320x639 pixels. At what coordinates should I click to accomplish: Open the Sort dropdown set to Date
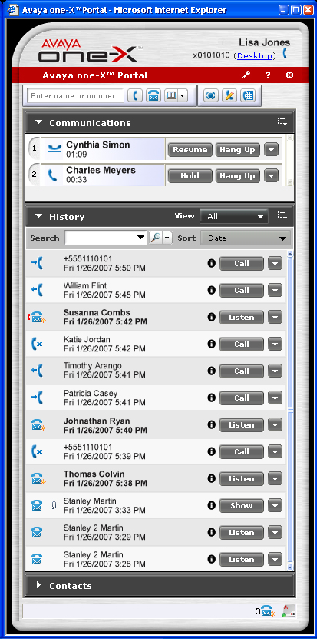click(246, 238)
